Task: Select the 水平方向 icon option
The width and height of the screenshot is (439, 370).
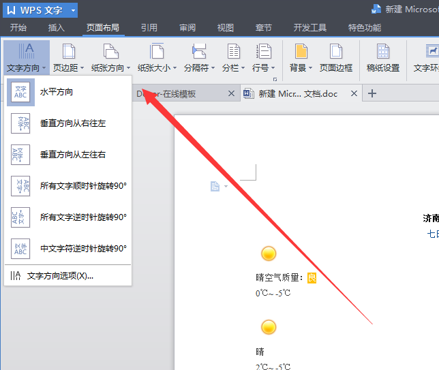Action: (x=20, y=92)
